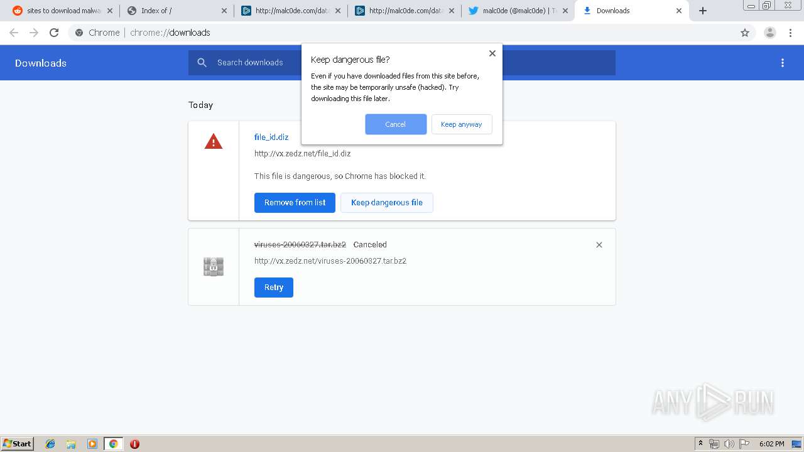Screen dimensions: 804x452
Task: Click Cancel in the dangerous file dialog
Action: [x=396, y=124]
